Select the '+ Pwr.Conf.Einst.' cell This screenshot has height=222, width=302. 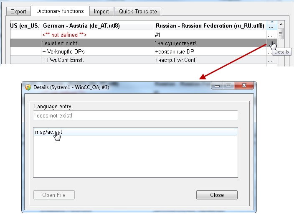tap(97, 60)
